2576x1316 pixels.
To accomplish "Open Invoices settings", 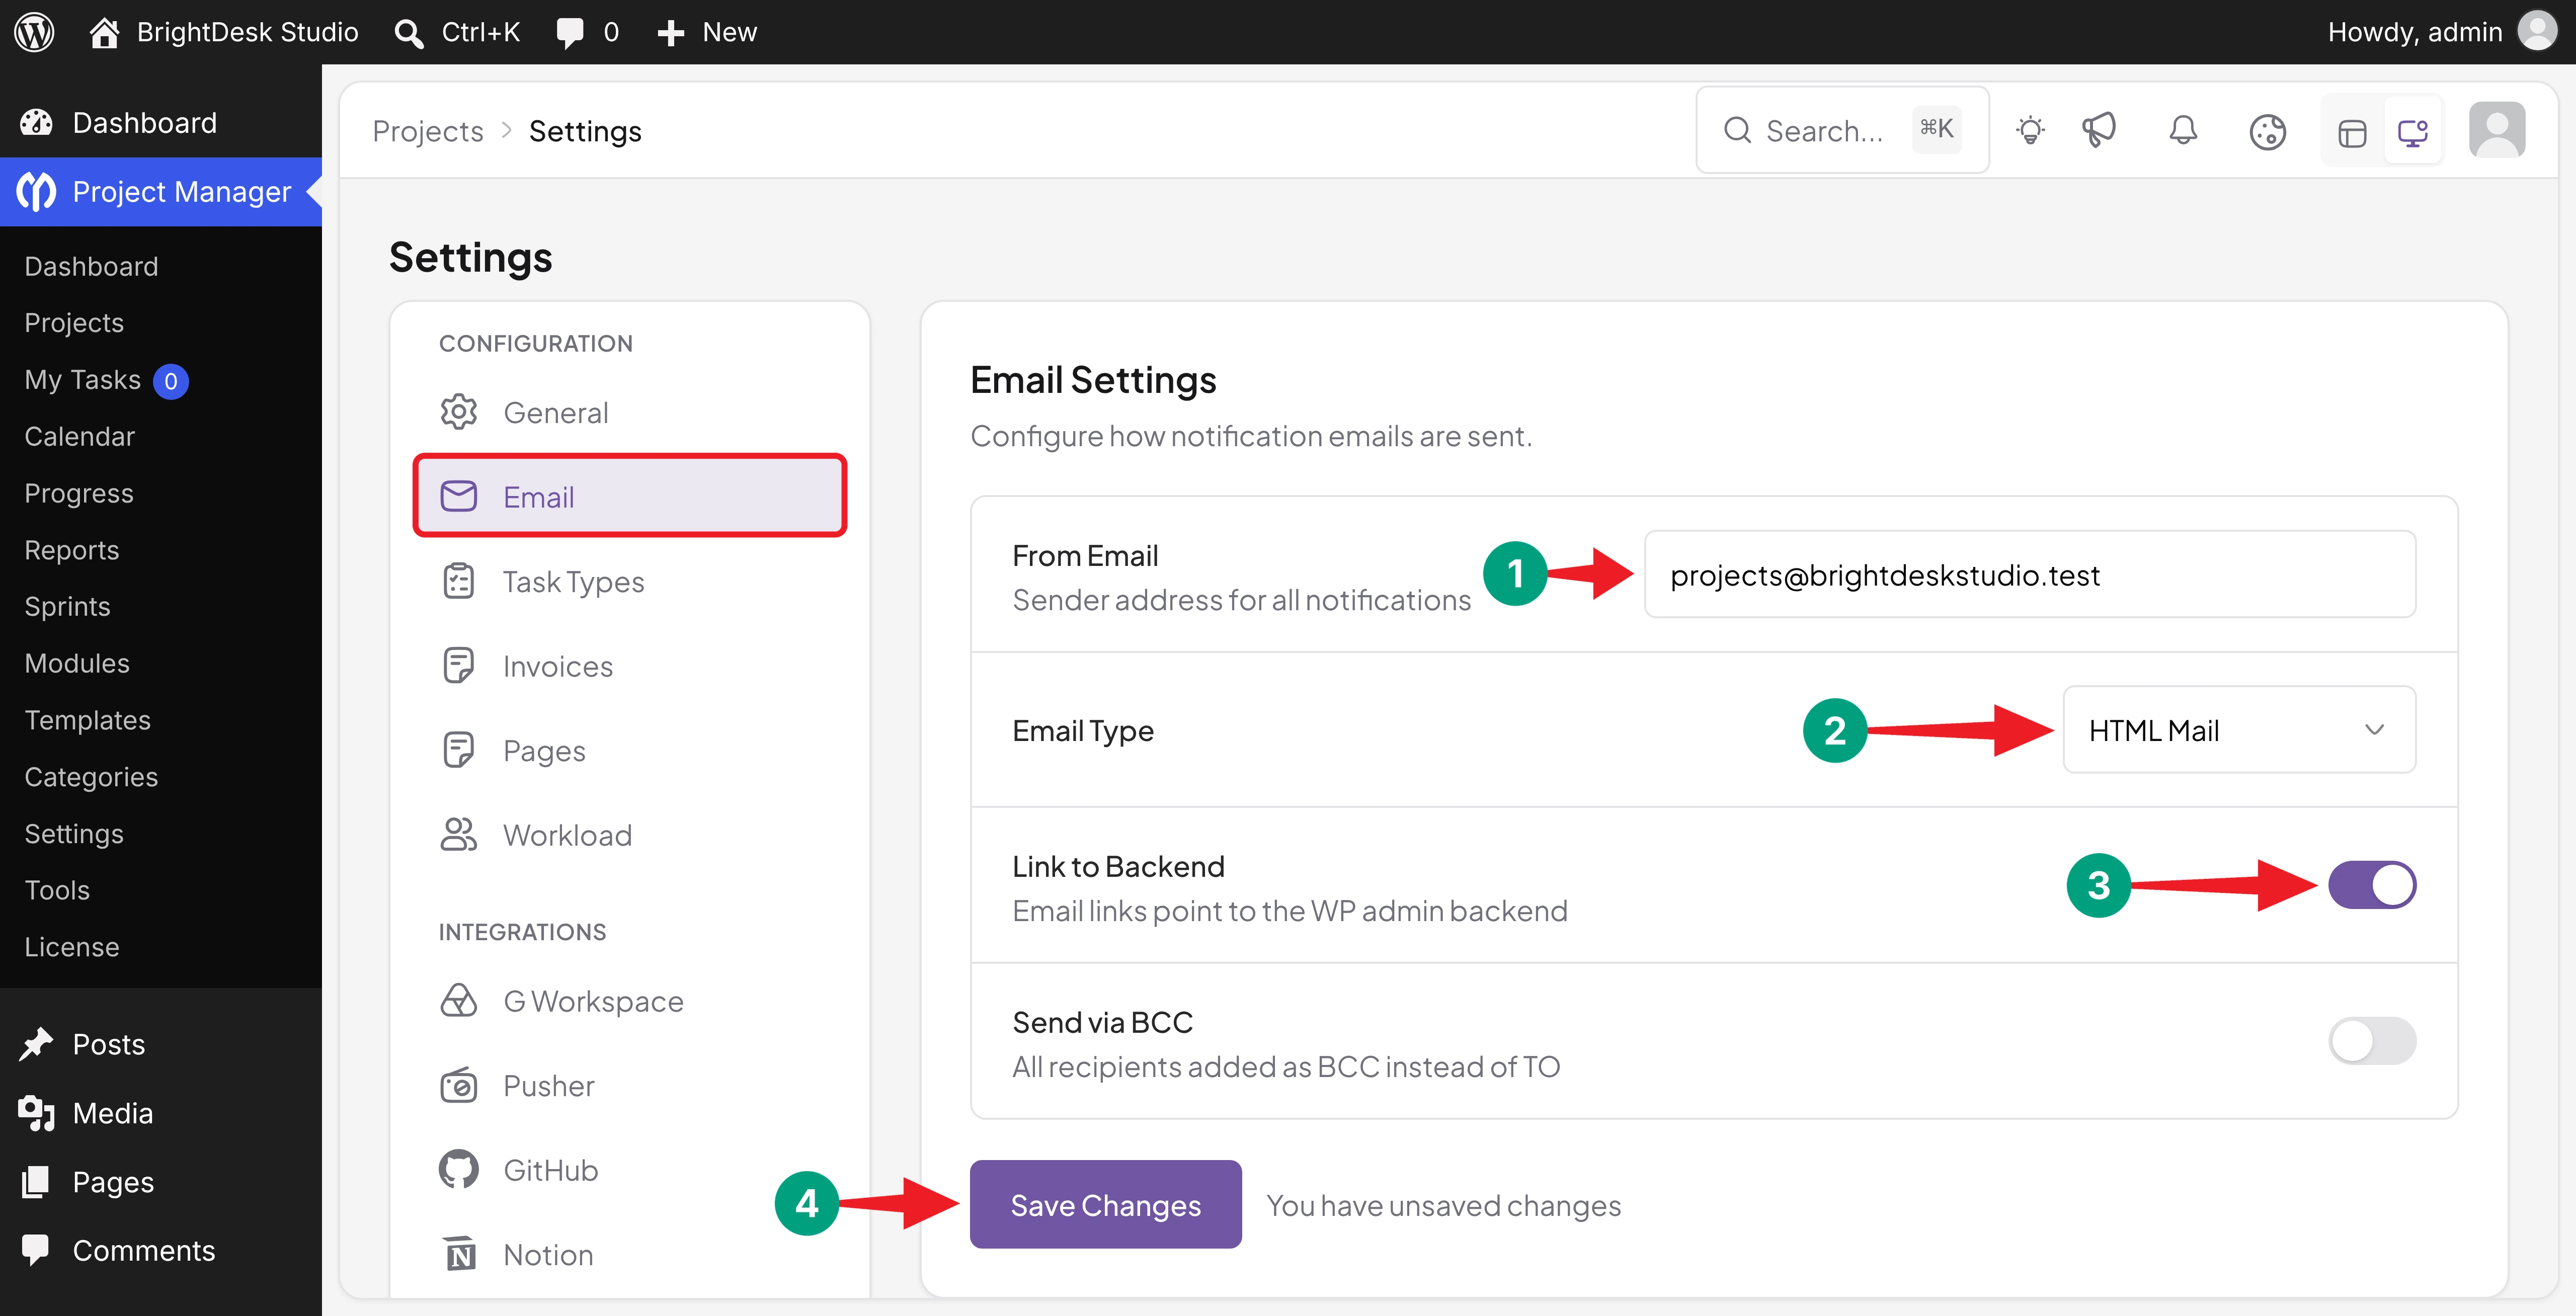I will click(x=630, y=665).
